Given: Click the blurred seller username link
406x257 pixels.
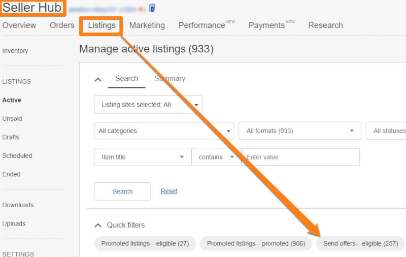Looking at the screenshot, I should (107, 10).
